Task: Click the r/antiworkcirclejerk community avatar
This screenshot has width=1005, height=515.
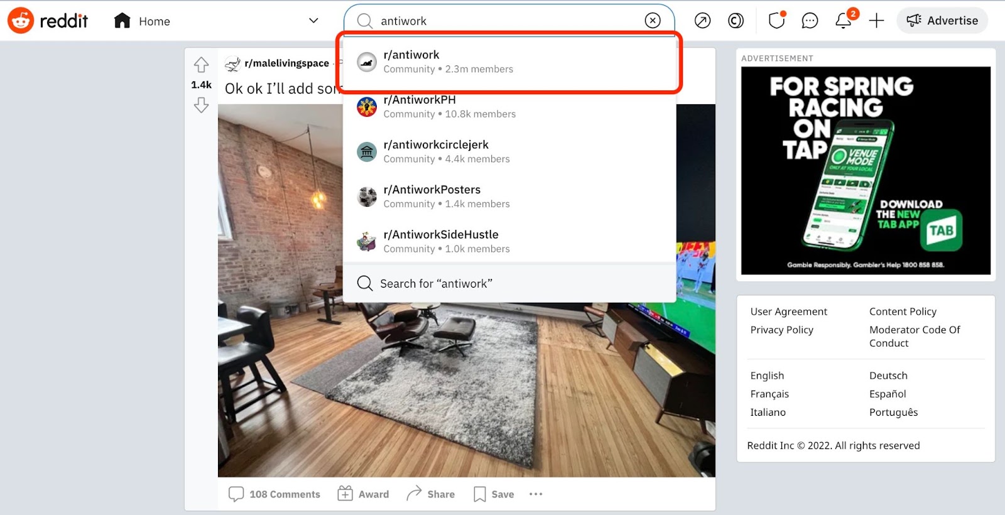Action: coord(367,151)
